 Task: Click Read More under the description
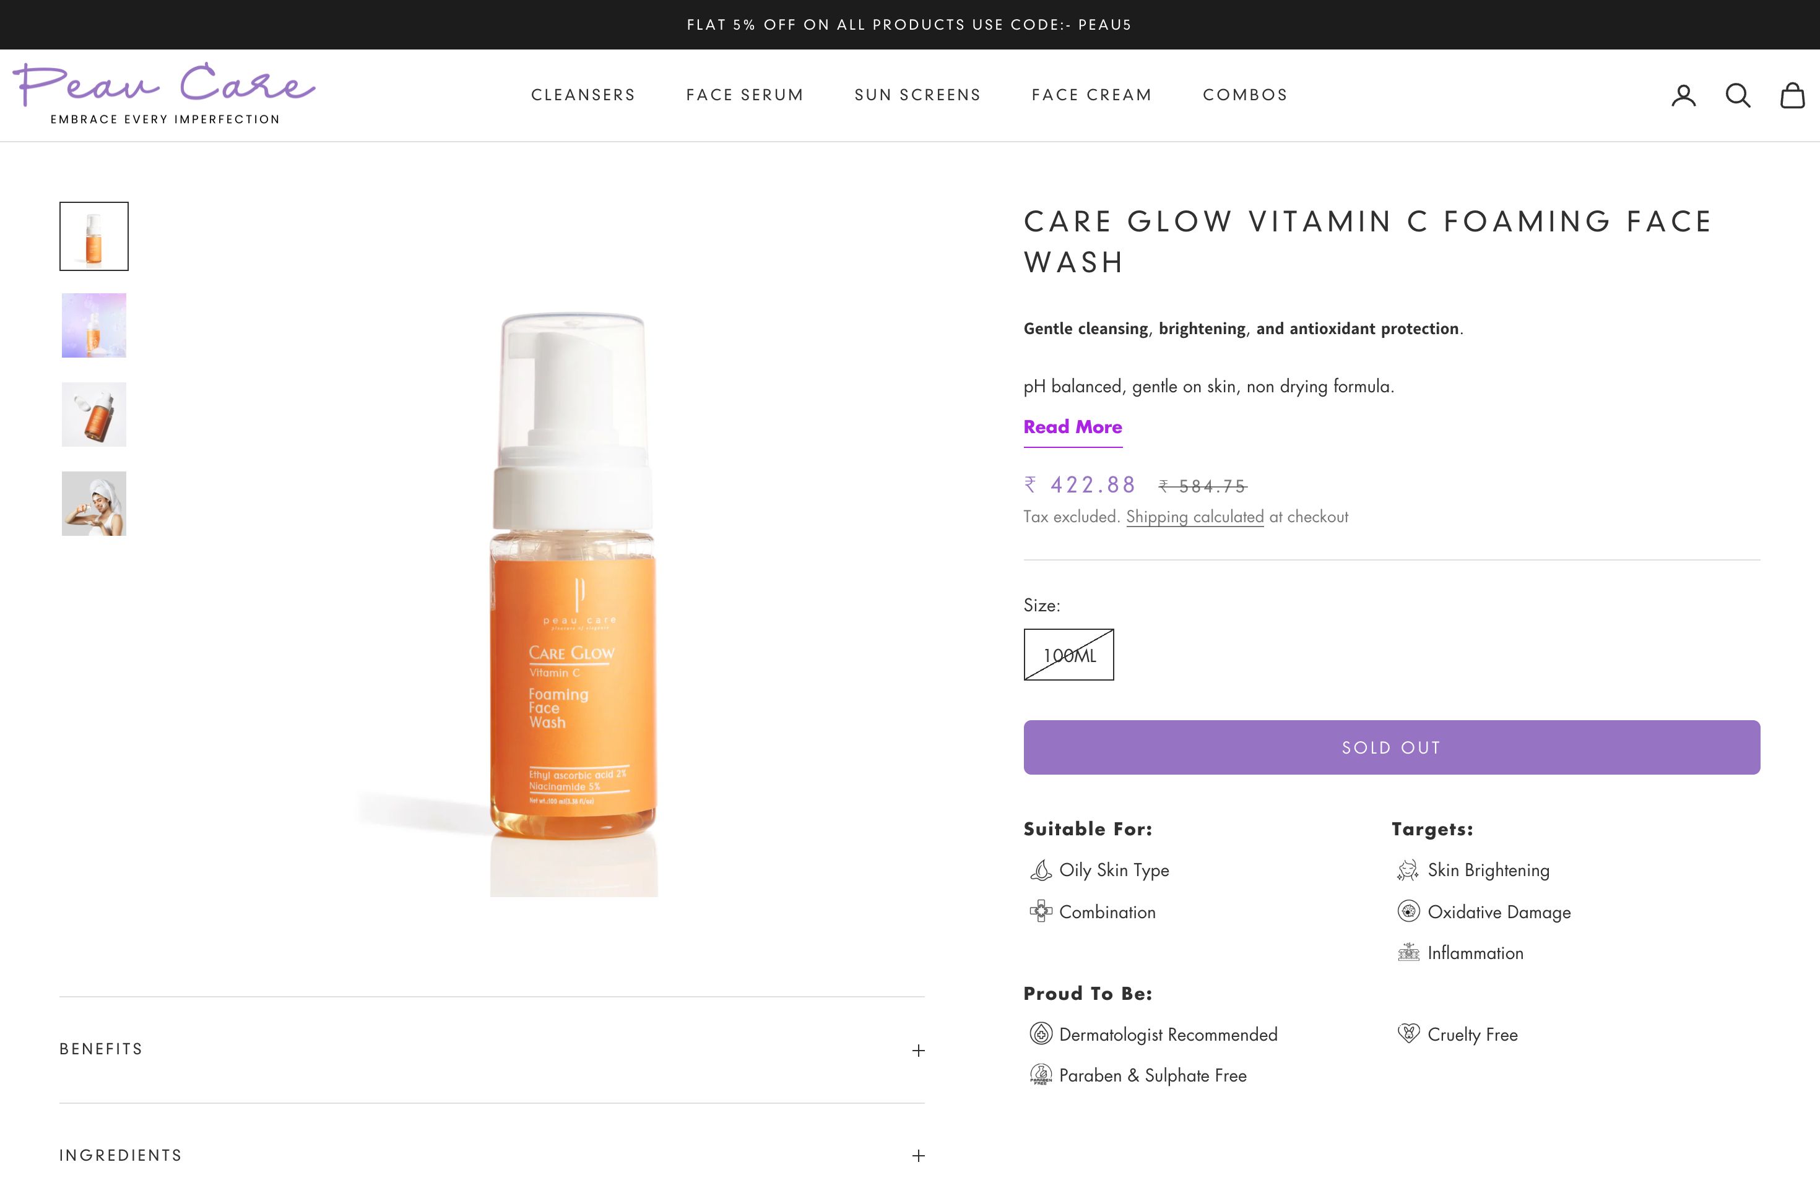(x=1072, y=426)
